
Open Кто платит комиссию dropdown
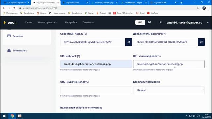[169, 90]
